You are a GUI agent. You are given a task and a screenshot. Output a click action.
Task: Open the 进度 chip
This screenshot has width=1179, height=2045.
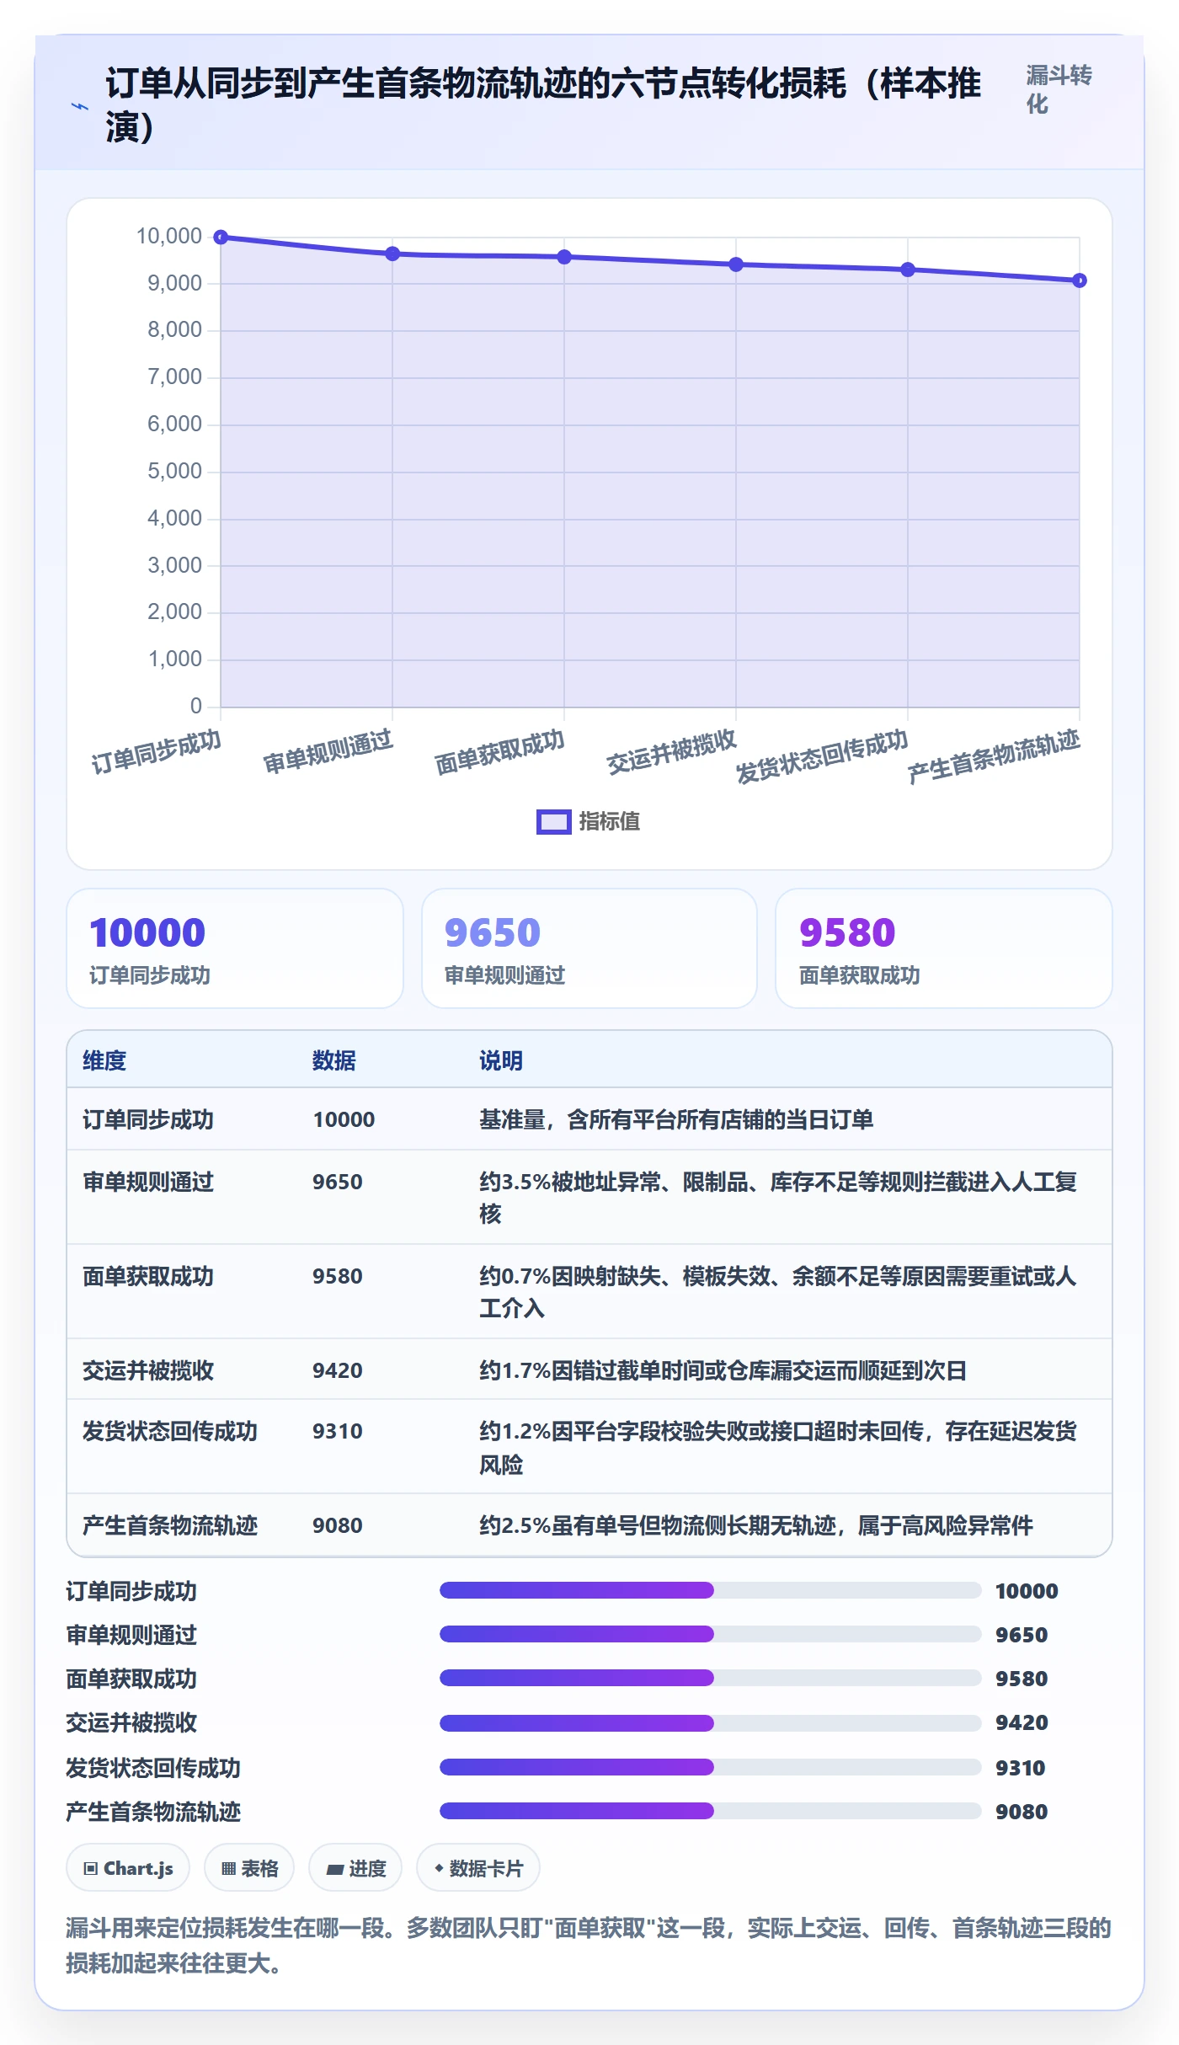click(355, 1868)
